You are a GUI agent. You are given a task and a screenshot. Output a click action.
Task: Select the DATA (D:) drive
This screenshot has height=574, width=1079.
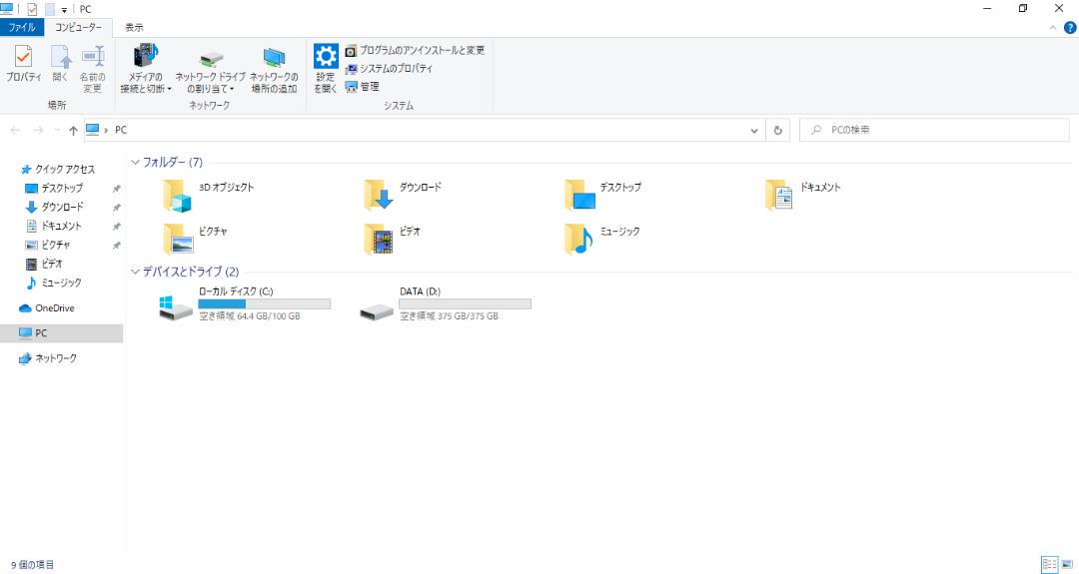click(x=446, y=303)
